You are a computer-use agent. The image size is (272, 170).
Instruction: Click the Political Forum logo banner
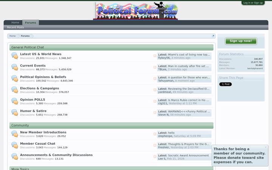[x=136, y=11]
